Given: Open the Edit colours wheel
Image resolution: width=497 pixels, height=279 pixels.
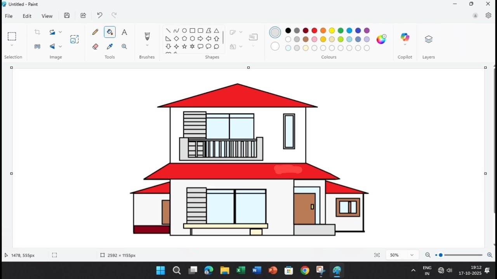Looking at the screenshot, I should pyautogui.click(x=381, y=39).
